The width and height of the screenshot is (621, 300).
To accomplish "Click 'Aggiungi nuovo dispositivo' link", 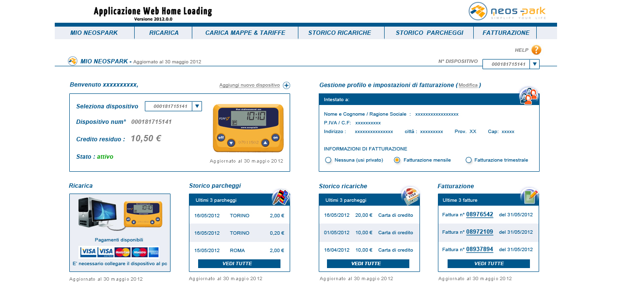I will tap(249, 85).
